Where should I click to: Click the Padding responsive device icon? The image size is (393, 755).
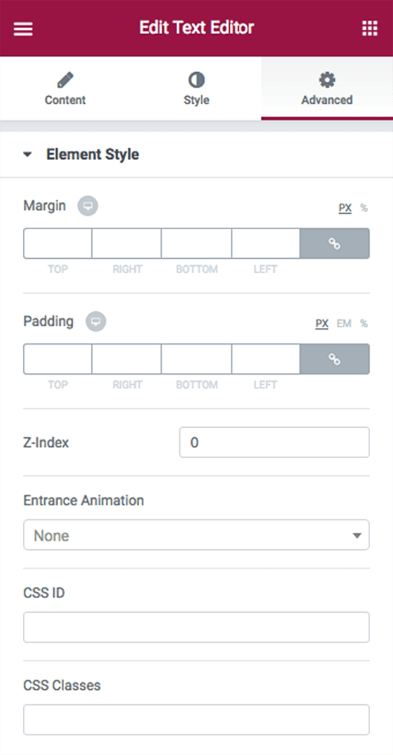pos(96,321)
